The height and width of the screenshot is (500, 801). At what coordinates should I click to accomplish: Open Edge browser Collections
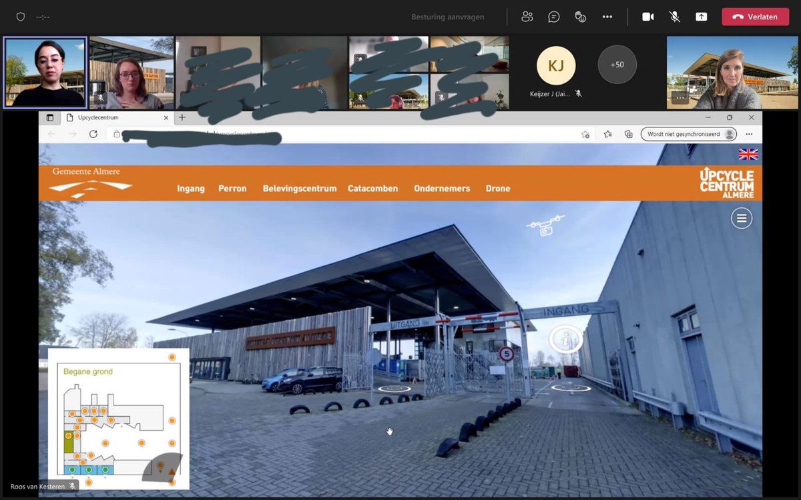(x=628, y=134)
